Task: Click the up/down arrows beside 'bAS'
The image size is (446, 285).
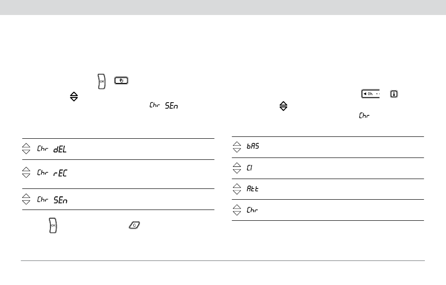Action: (x=237, y=147)
